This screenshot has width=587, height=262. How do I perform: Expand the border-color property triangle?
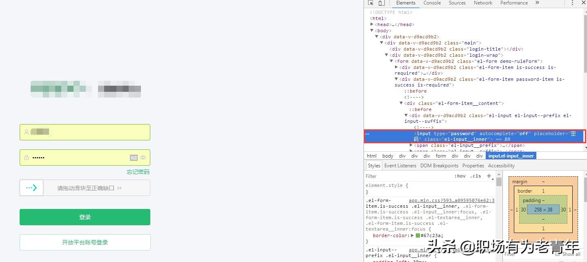pyautogui.click(x=412, y=235)
